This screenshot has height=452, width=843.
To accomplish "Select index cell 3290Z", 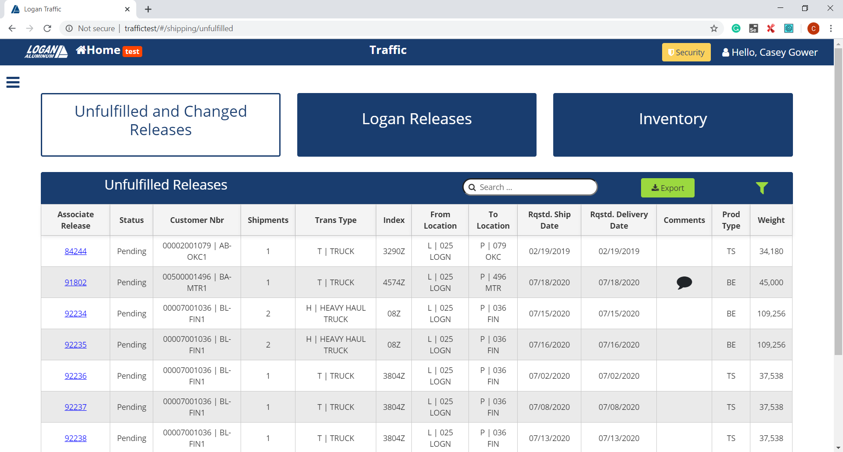I will click(x=394, y=251).
